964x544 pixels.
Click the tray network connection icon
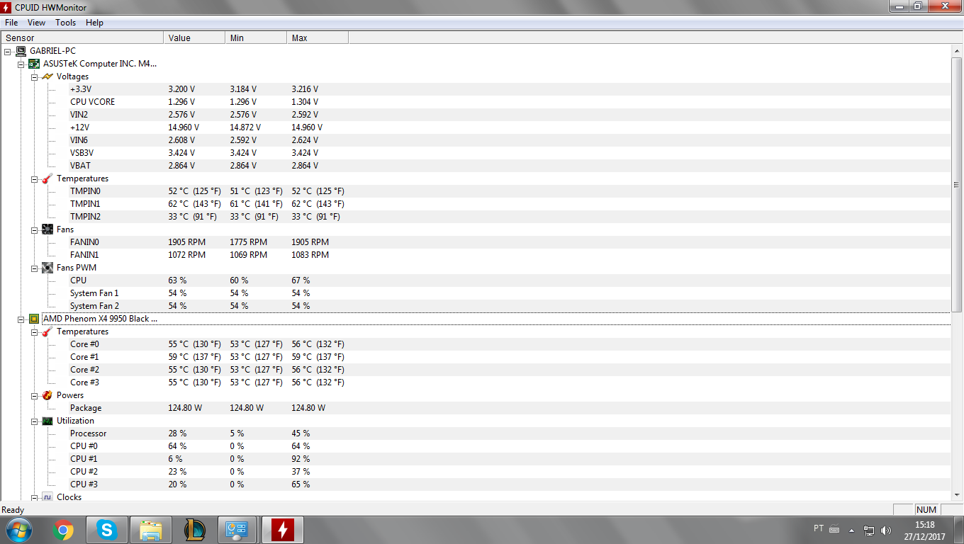click(x=870, y=530)
